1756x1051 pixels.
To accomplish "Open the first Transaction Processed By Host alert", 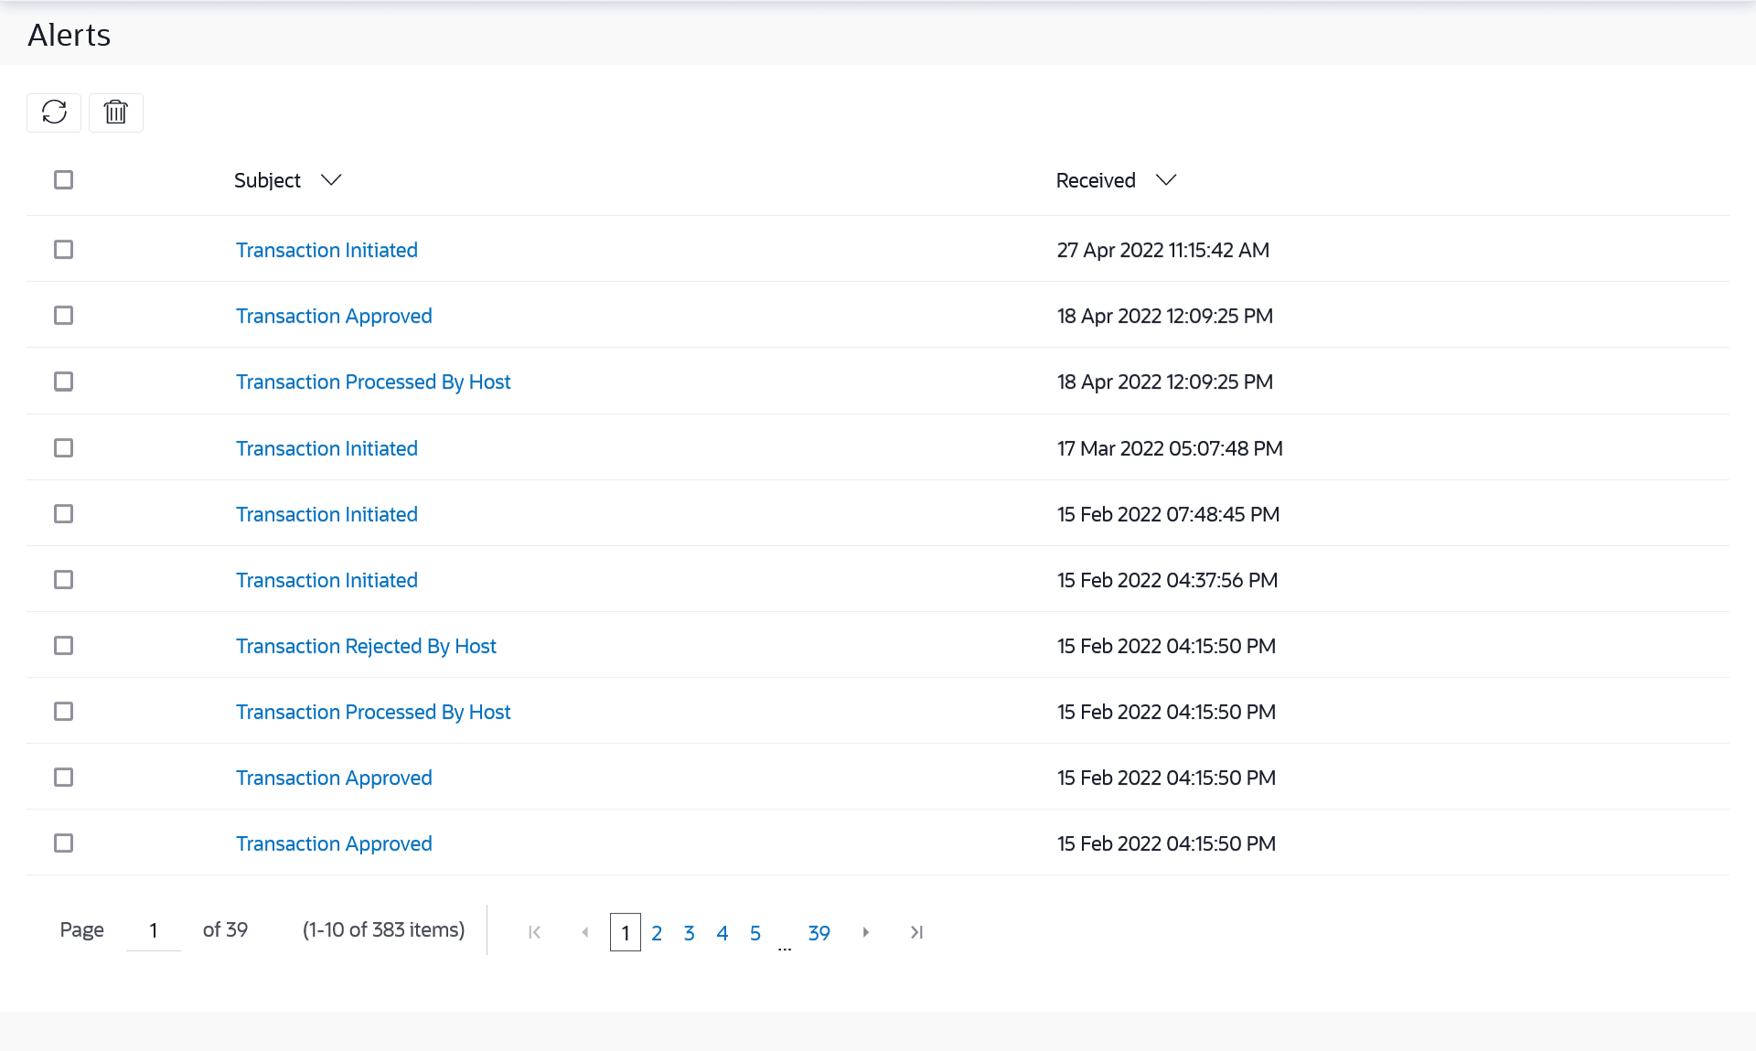I will (x=373, y=381).
